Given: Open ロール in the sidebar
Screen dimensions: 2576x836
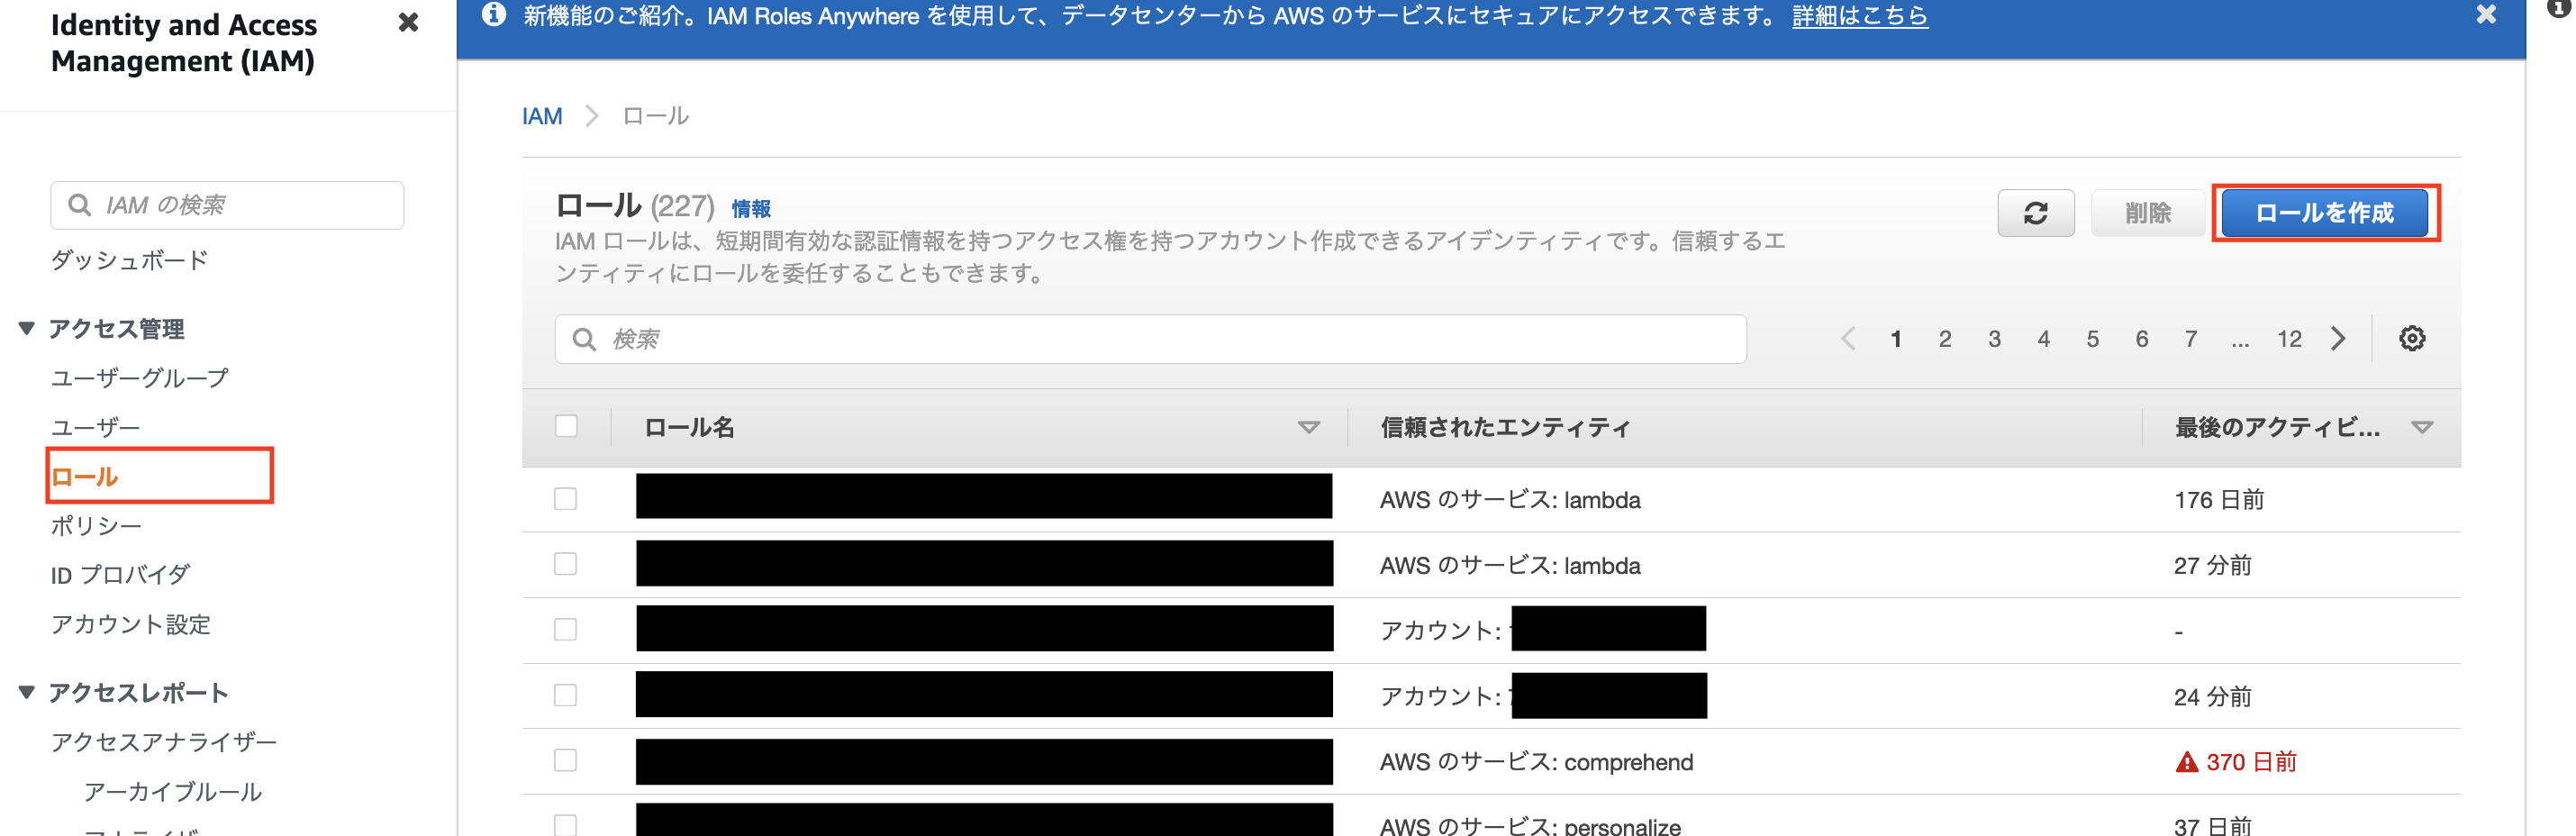Looking at the screenshot, I should [x=85, y=477].
